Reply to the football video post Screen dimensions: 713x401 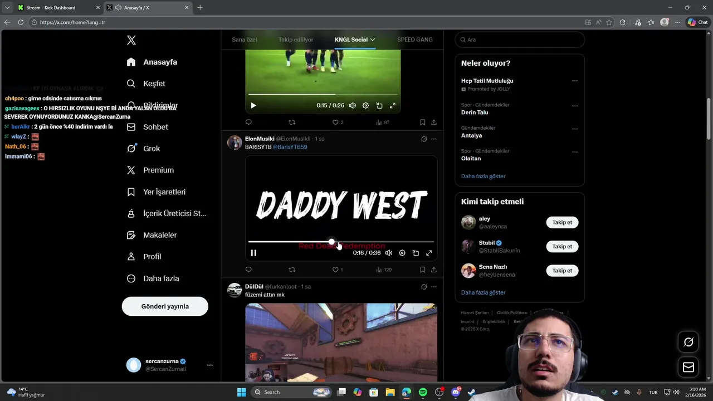click(x=248, y=123)
